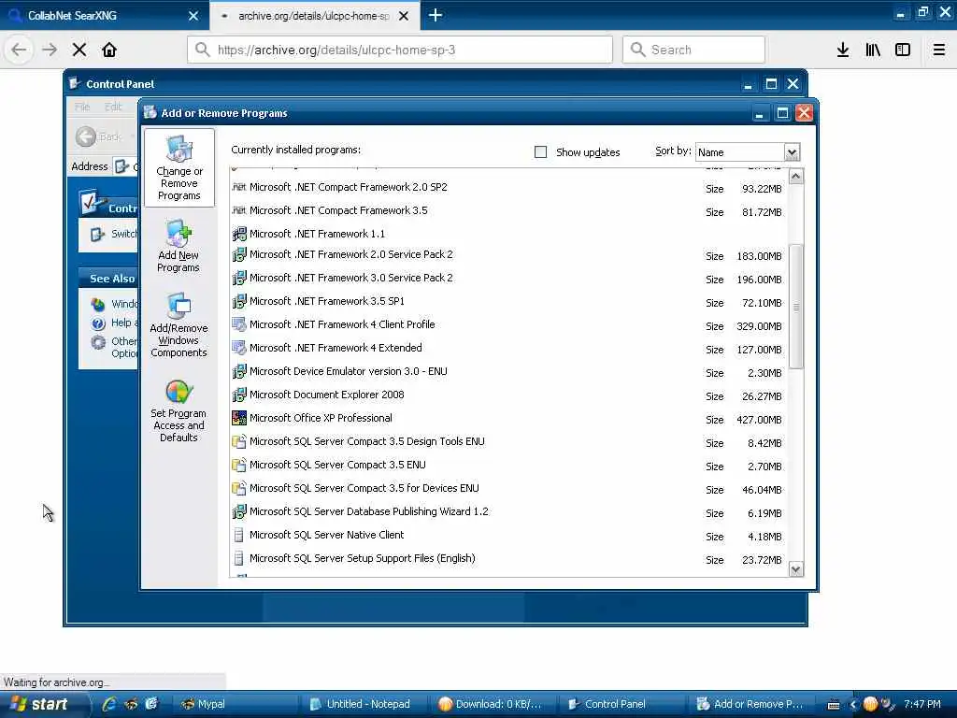This screenshot has width=957, height=718.
Task: Open Add/Remove Windows Components
Action: 179,324
